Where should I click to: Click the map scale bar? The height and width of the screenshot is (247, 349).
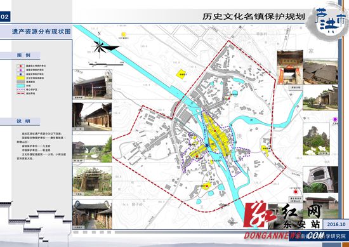(106, 65)
